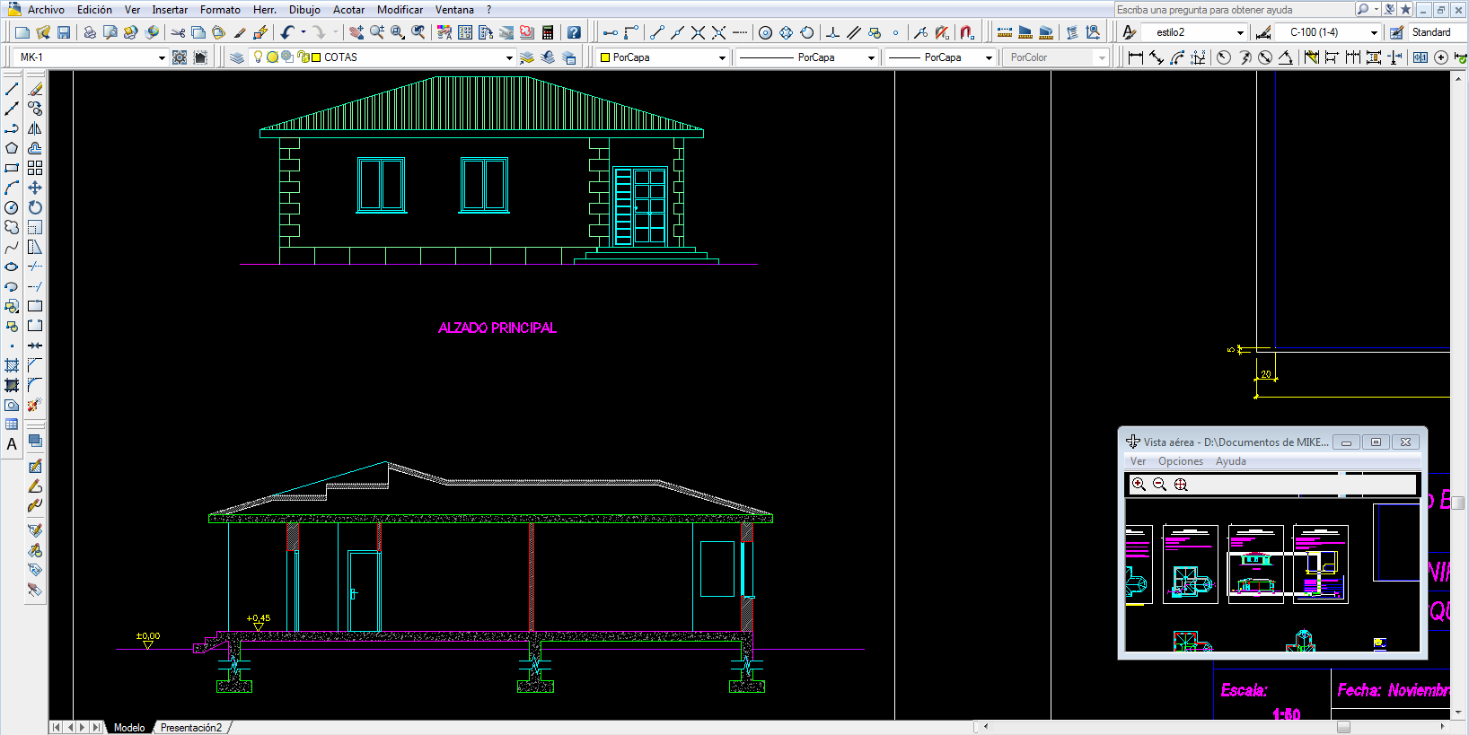Open the Multiline Text tool
Viewport: 1469px width, 735px height.
[x=12, y=444]
